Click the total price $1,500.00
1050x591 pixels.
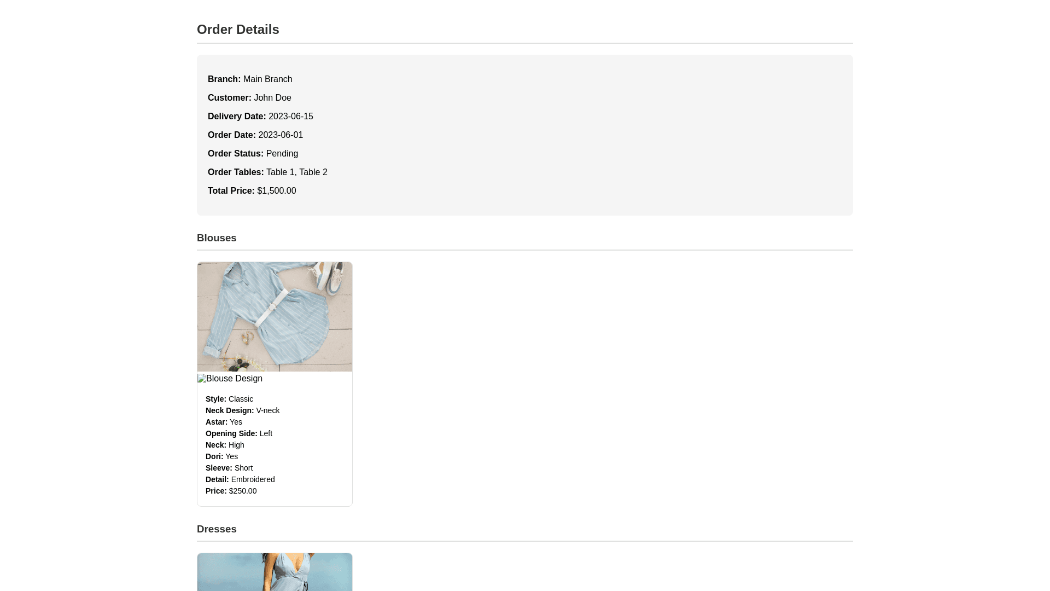tap(276, 191)
